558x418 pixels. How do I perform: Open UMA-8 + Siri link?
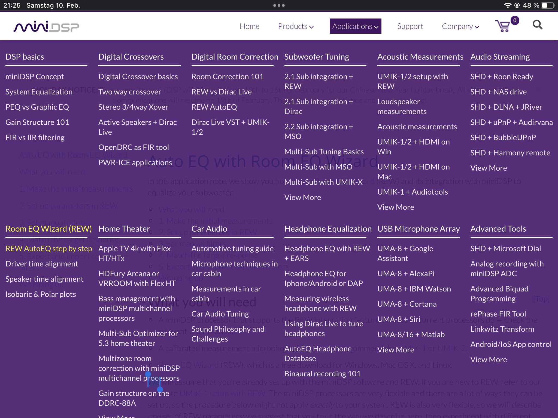[x=399, y=319]
